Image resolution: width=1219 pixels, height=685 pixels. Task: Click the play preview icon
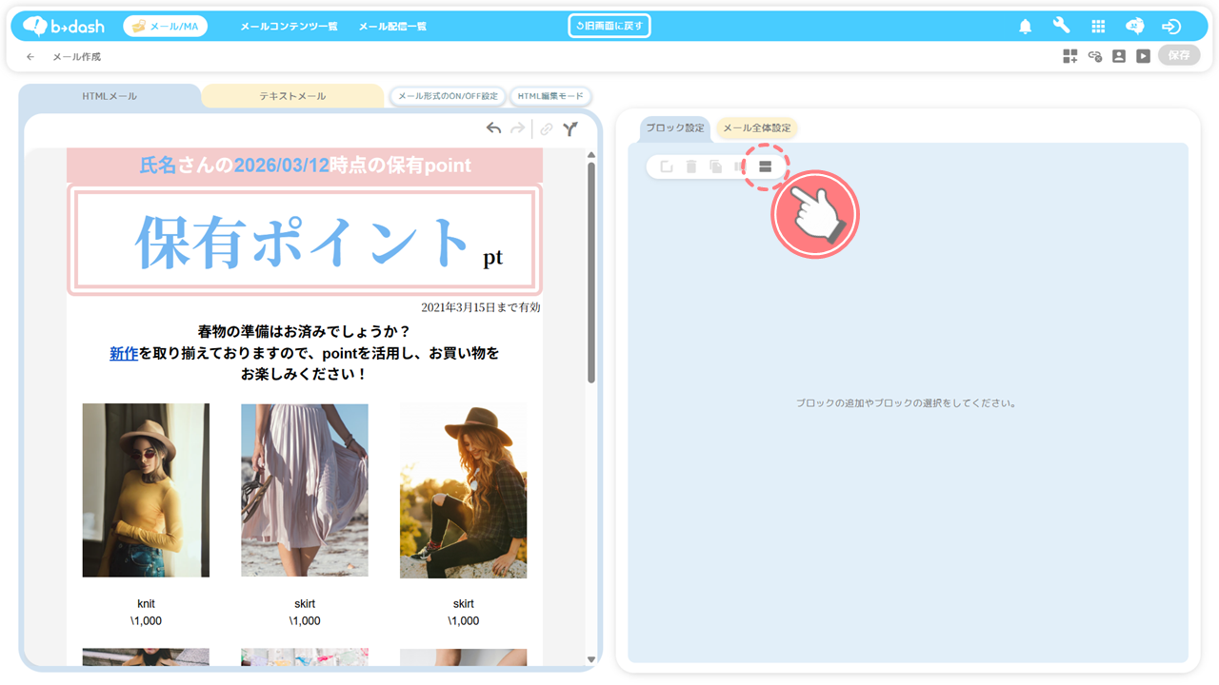pos(1143,56)
